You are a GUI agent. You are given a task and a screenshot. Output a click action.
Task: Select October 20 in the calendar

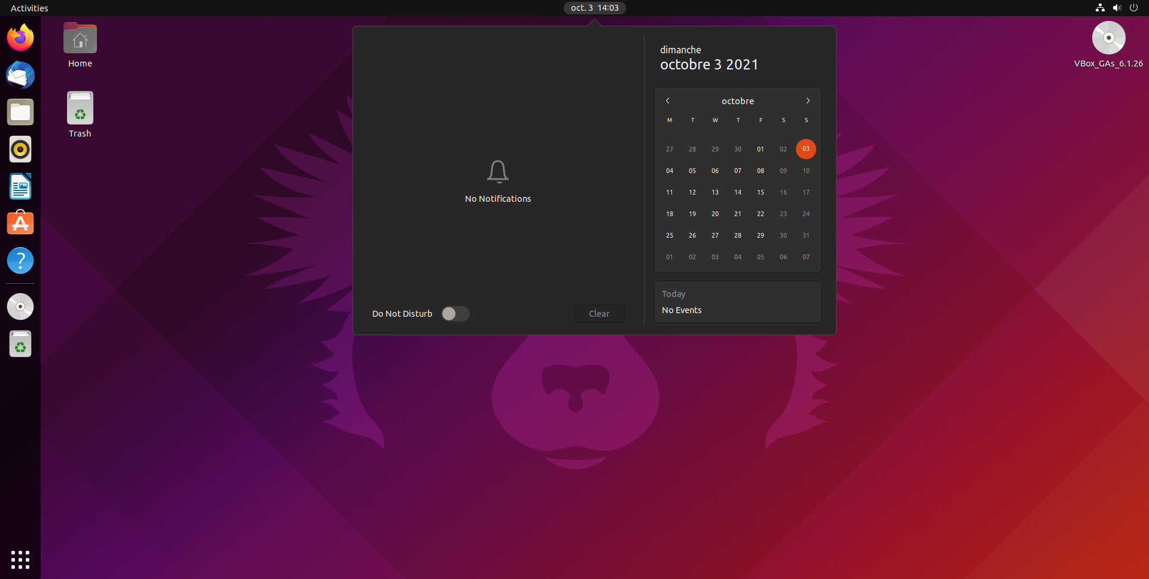click(x=715, y=214)
